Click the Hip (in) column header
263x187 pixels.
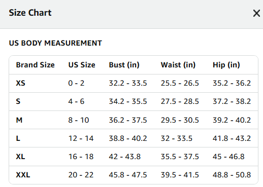[226, 65]
